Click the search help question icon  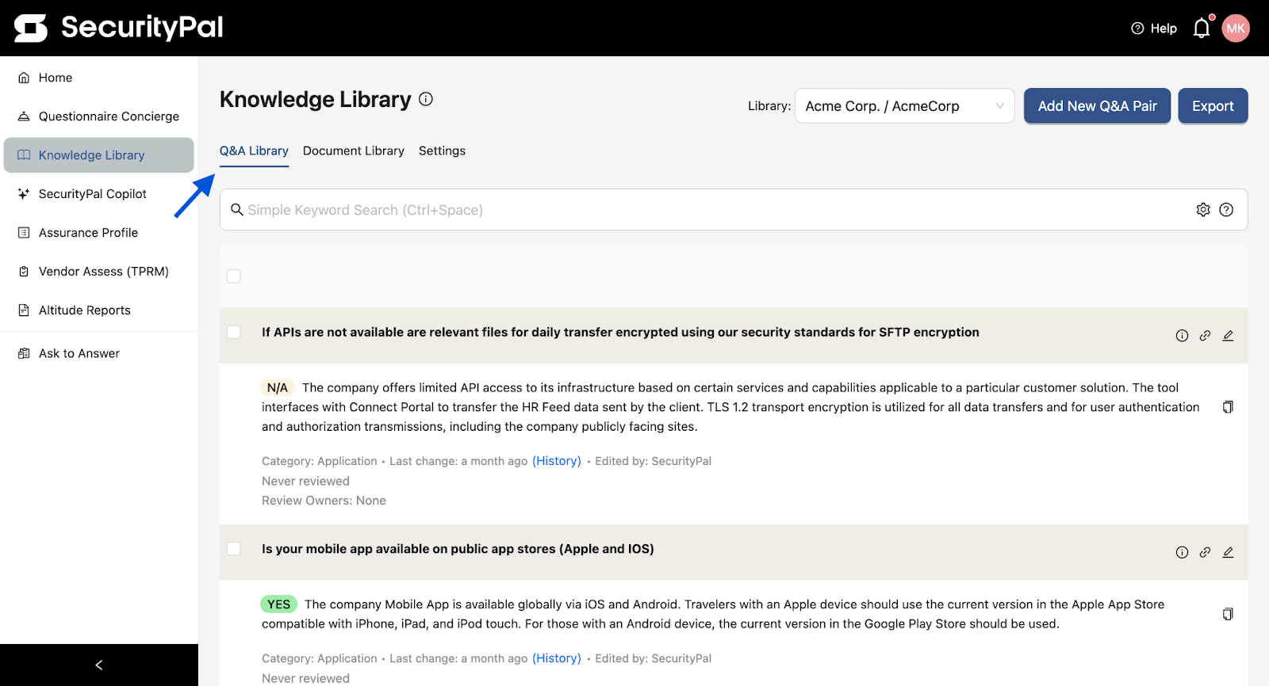coord(1226,210)
